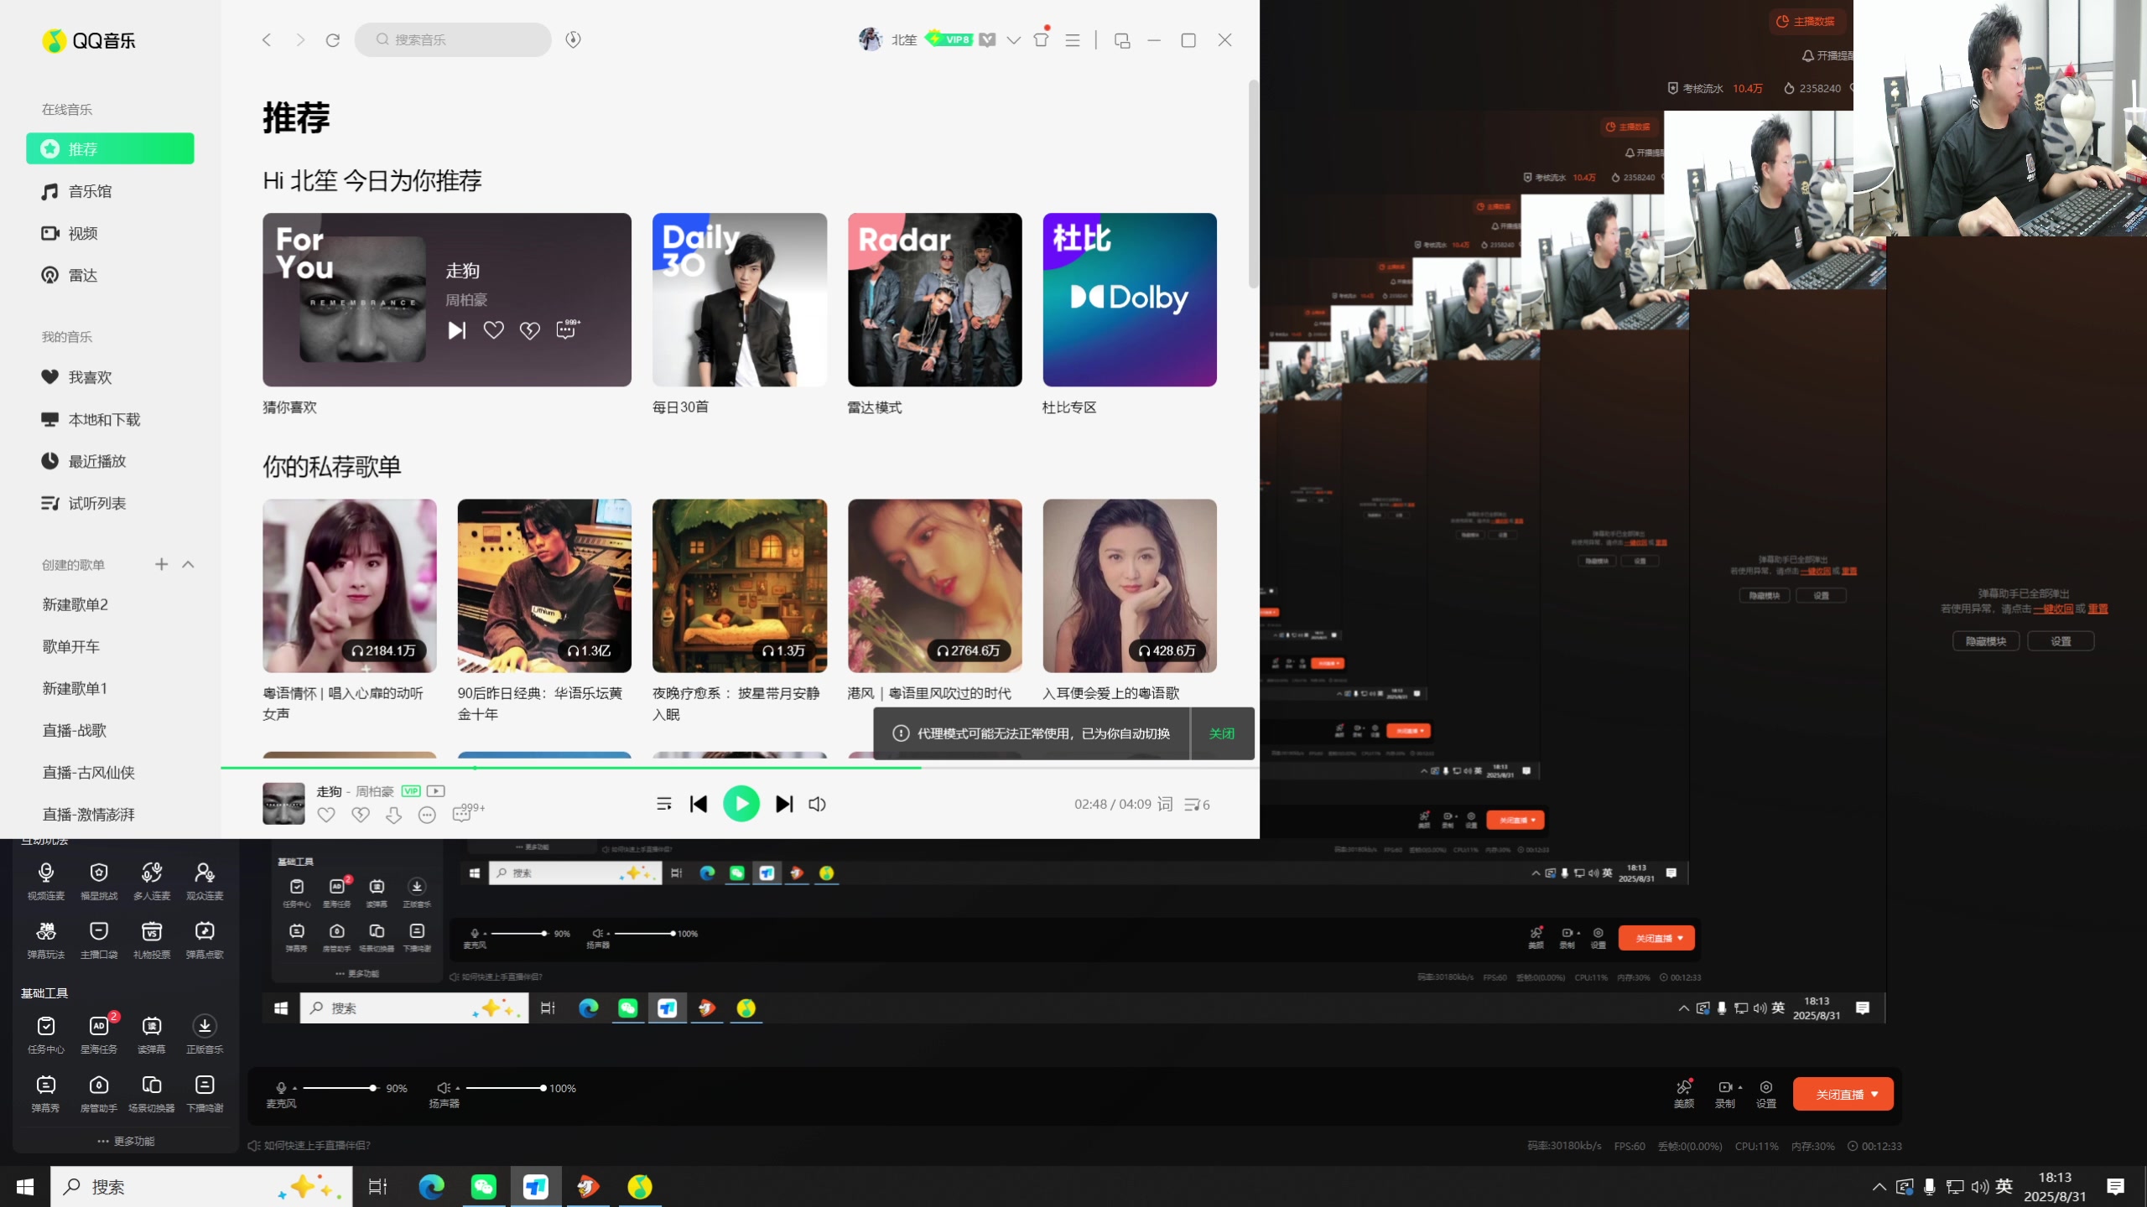The image size is (2147, 1207).
Task: Switch the playback mode icon
Action: (664, 804)
